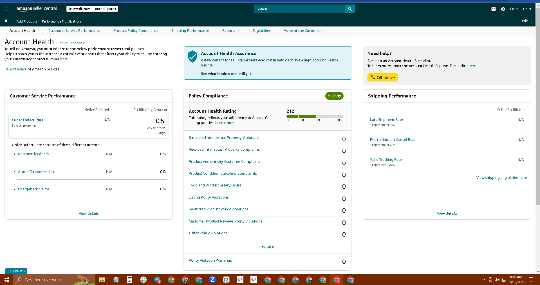The height and width of the screenshot is (285, 540).
Task: Open Received Intellectual Property Complaints
Action: 224,150
